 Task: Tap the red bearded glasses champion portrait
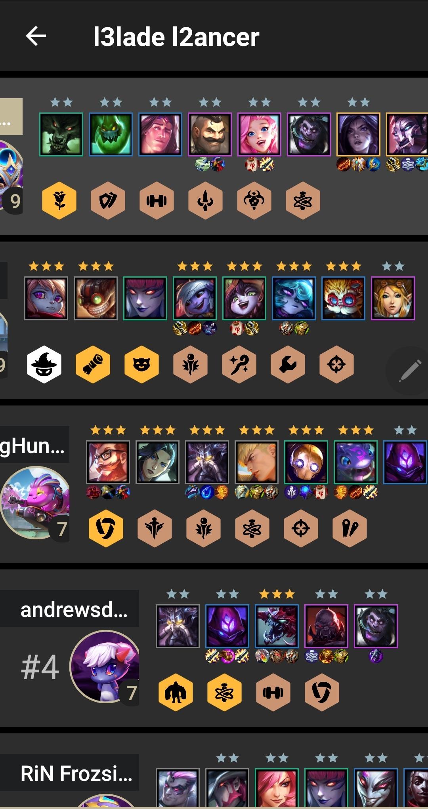point(108,462)
